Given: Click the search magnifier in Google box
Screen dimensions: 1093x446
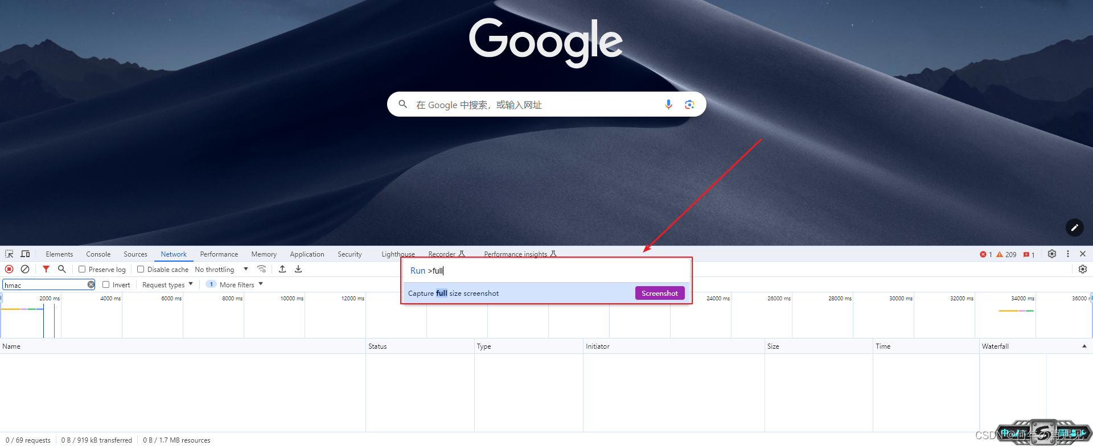Looking at the screenshot, I should point(403,104).
